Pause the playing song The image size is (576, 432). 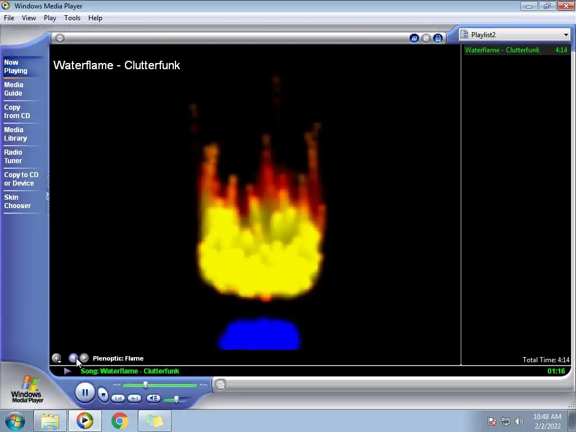pos(85,392)
